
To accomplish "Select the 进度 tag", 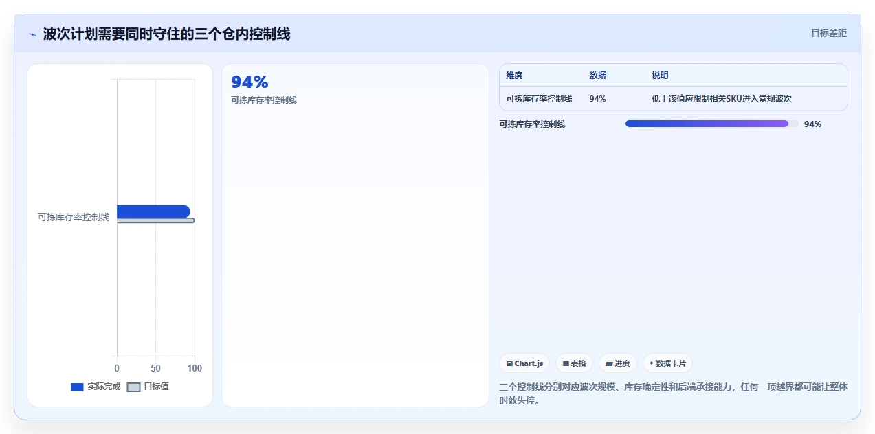I will click(x=618, y=363).
